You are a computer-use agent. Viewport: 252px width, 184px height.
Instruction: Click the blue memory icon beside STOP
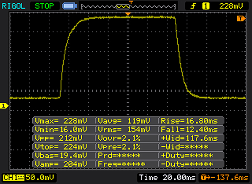[70, 6]
